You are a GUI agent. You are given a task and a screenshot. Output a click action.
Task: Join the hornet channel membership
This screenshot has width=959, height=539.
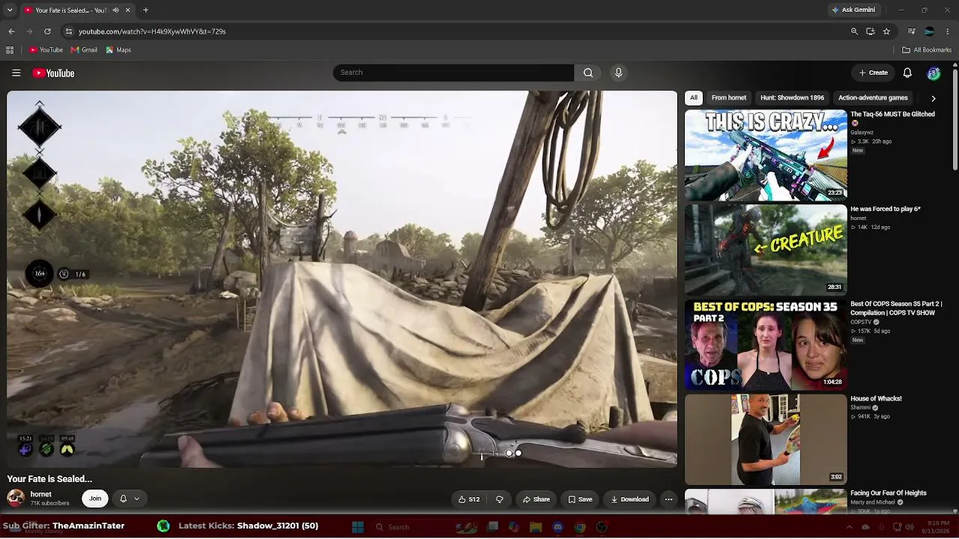click(95, 499)
